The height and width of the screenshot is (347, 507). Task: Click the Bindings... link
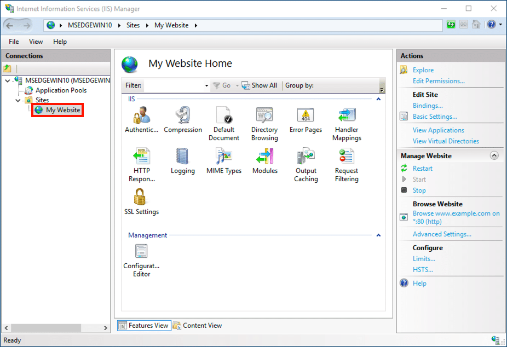click(x=428, y=106)
